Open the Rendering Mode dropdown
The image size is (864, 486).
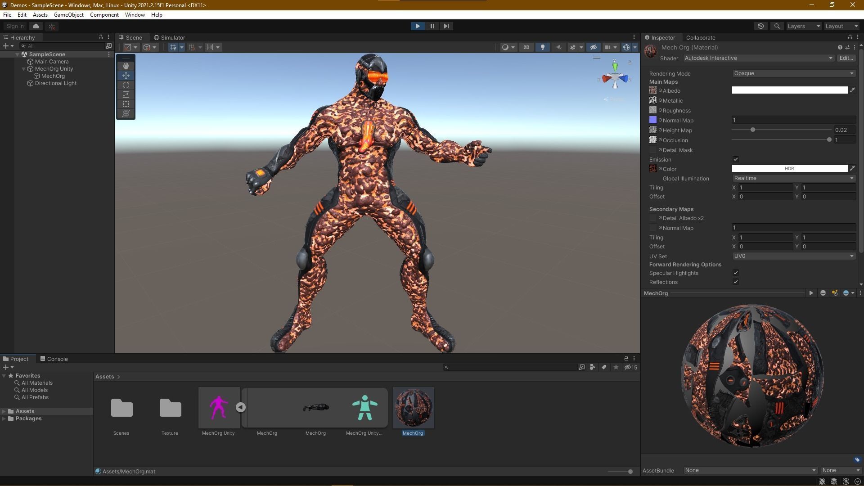794,73
